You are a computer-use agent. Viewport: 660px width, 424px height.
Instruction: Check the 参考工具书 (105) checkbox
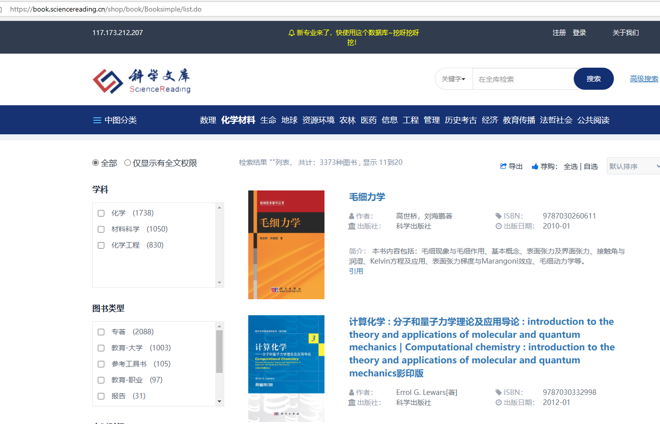tap(101, 364)
